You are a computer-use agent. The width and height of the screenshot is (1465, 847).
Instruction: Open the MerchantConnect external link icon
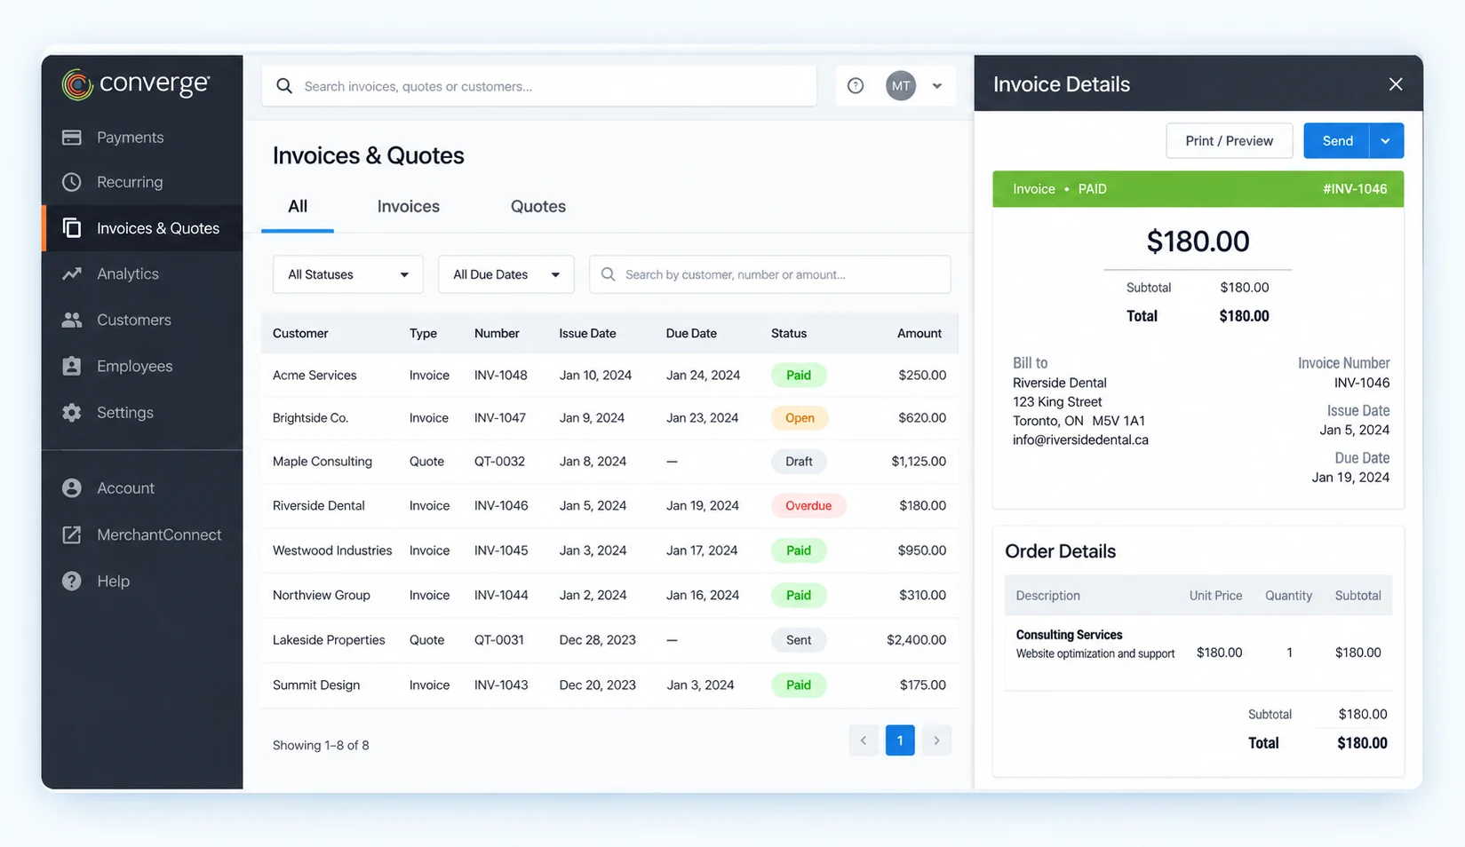click(72, 534)
